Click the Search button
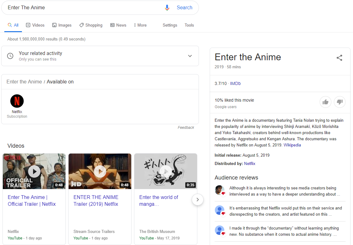The image size is (353, 245). [x=184, y=8]
